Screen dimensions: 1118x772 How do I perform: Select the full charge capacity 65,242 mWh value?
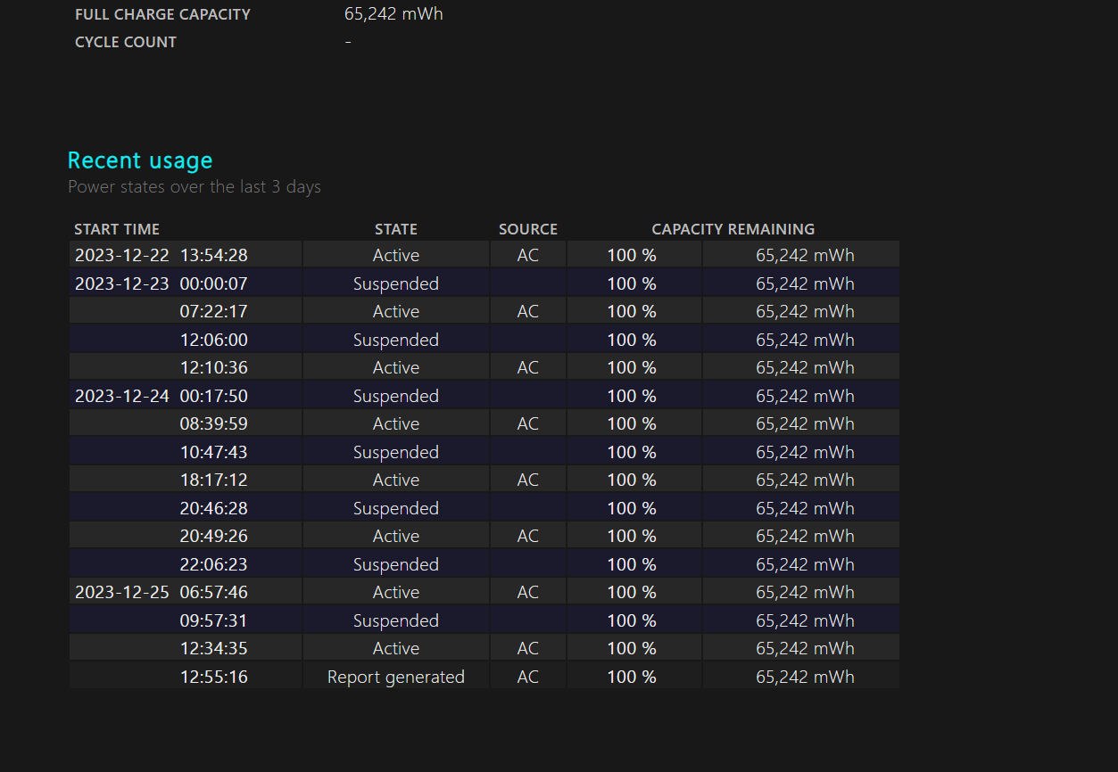(x=393, y=14)
